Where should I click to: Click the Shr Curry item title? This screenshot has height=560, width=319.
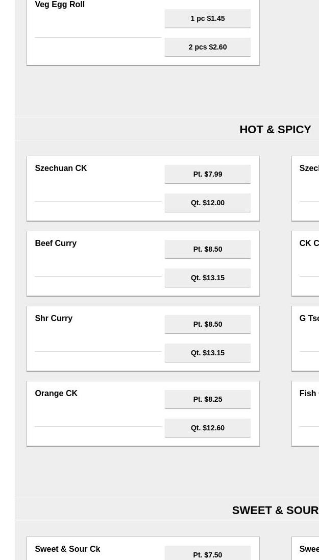pos(54,319)
